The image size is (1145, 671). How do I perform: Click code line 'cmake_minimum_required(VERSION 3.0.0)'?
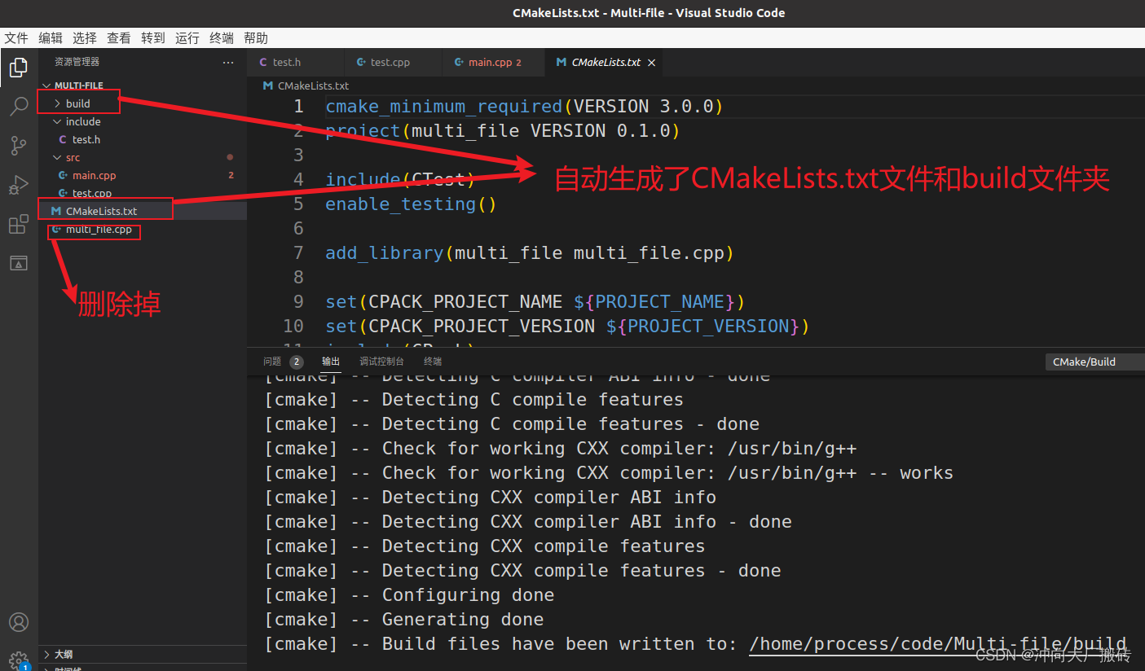click(525, 107)
